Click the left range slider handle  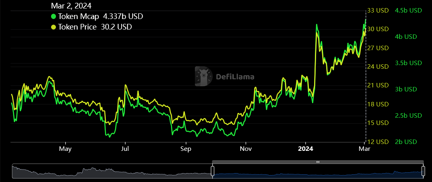(x=212, y=171)
